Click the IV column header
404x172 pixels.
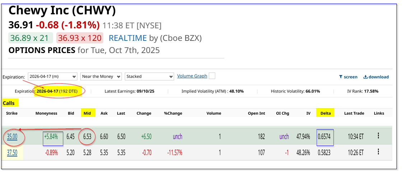(308, 113)
